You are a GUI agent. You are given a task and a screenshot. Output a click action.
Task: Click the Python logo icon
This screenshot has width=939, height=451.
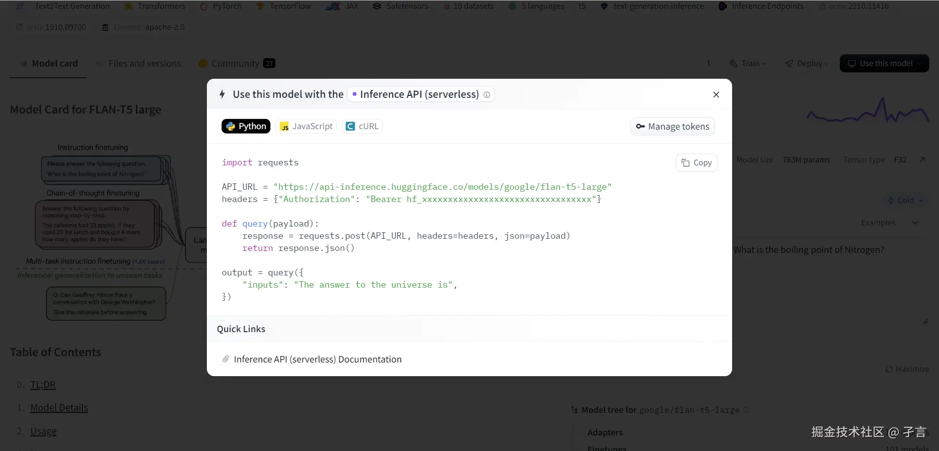point(230,126)
